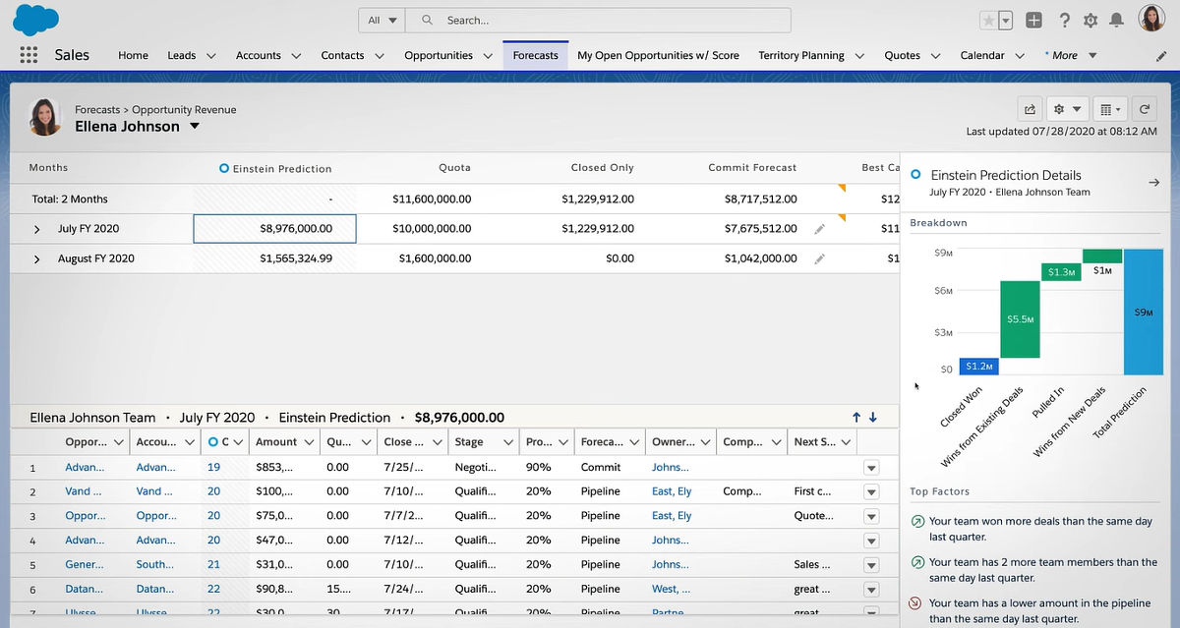Screen dimensions: 1180x628
Task: Open the Contacts tab
Action: [x=342, y=56]
